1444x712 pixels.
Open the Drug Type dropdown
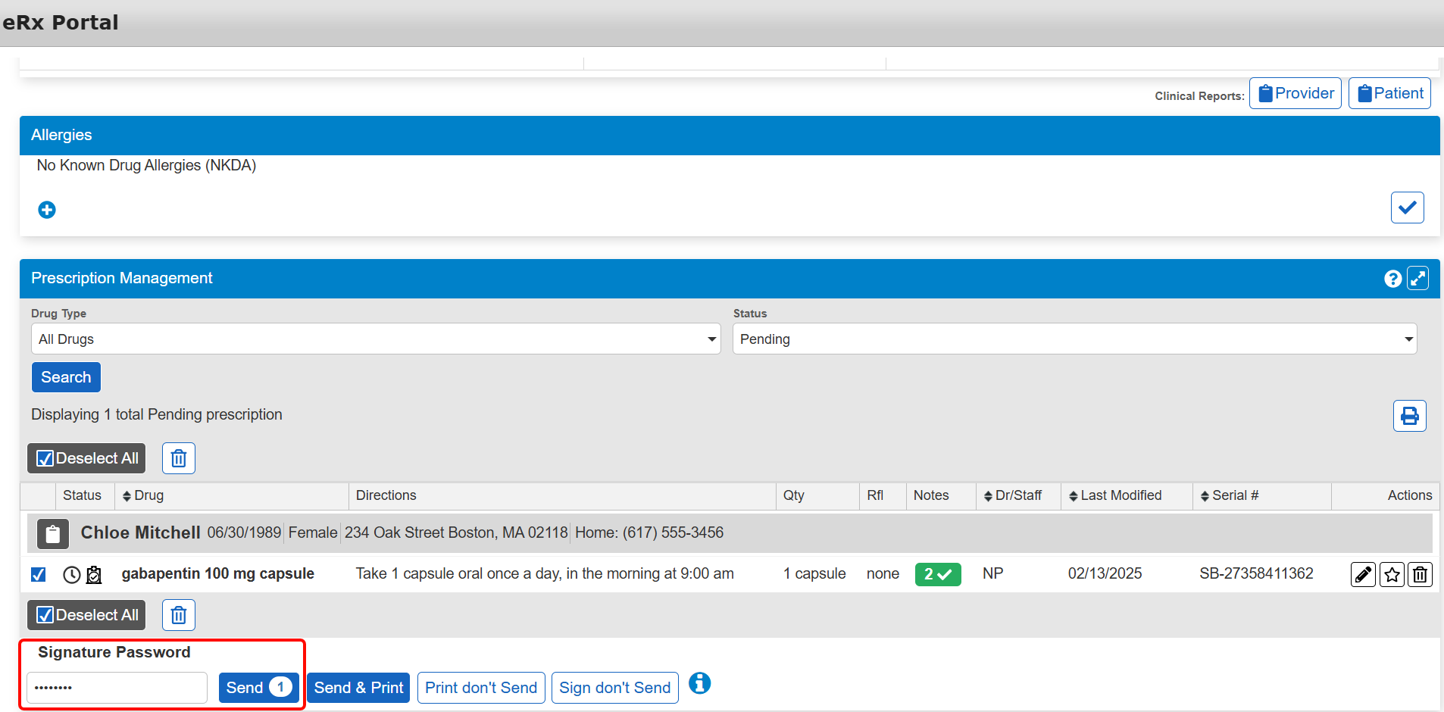point(375,339)
